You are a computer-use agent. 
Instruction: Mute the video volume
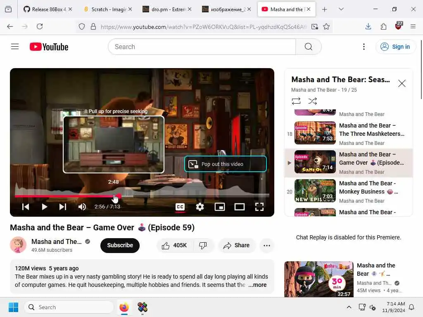82,207
